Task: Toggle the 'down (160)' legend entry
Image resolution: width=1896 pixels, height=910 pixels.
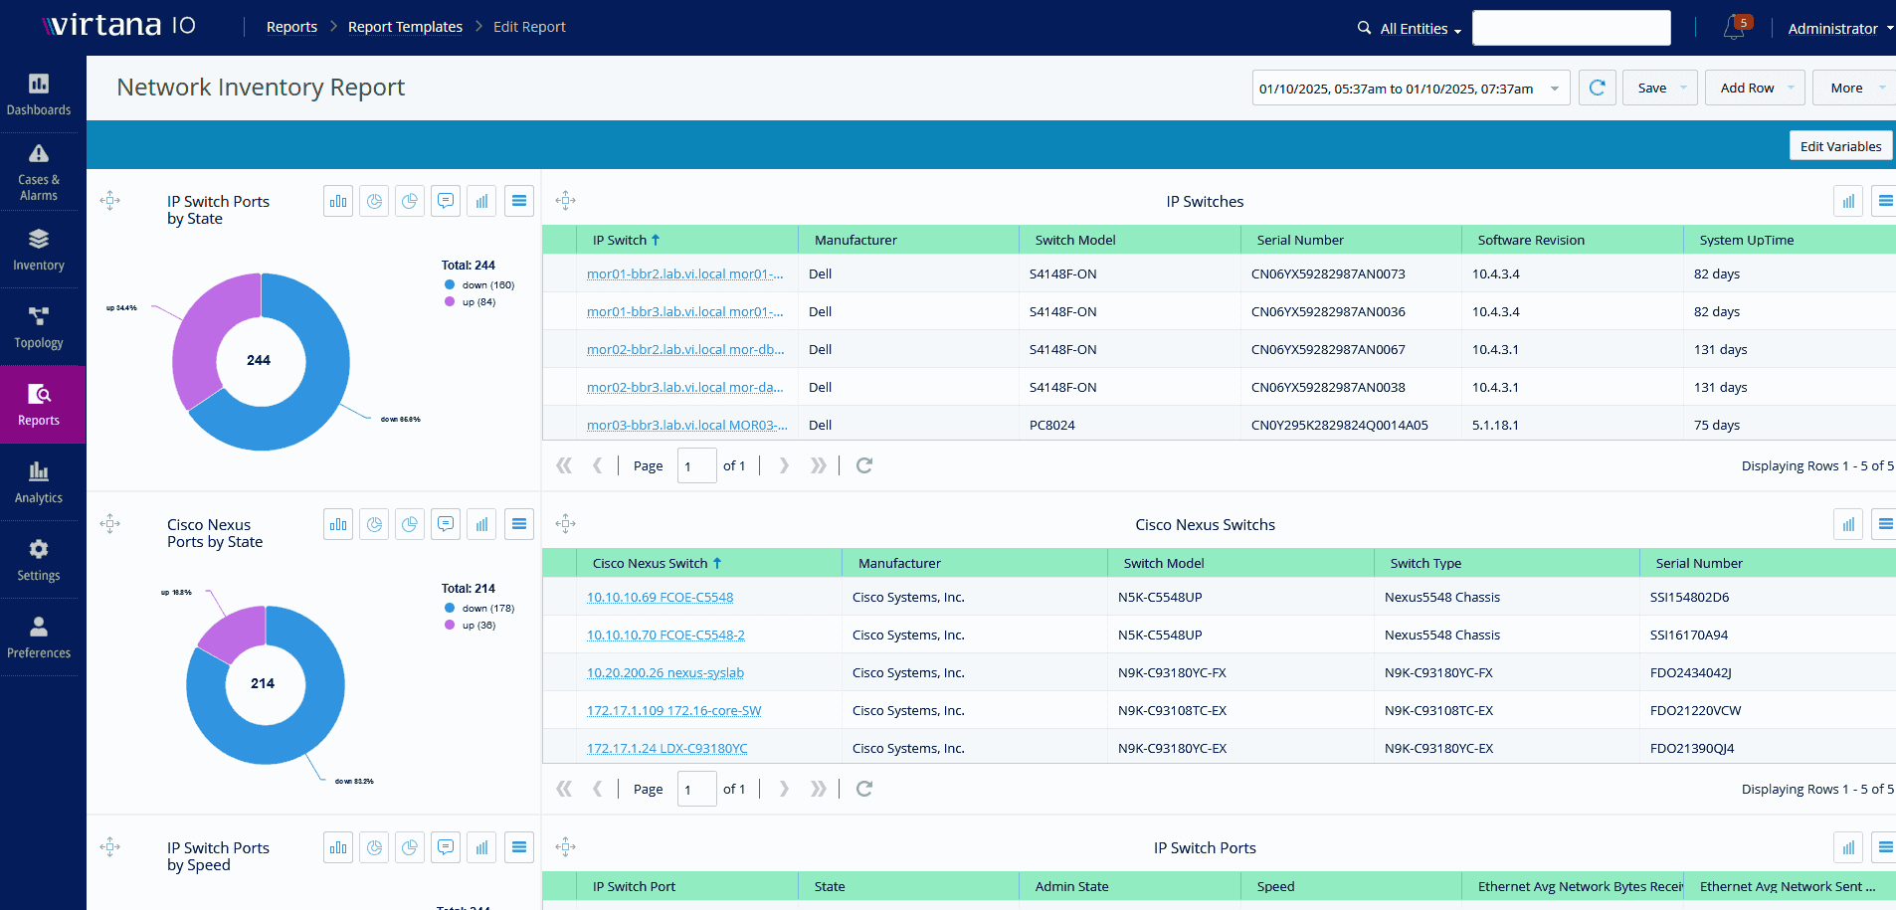Action: [479, 284]
